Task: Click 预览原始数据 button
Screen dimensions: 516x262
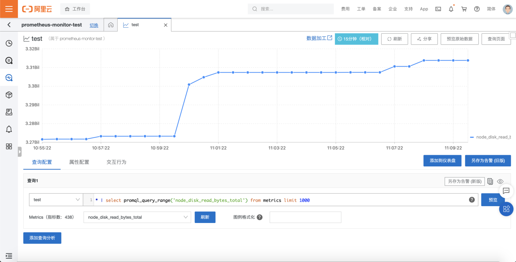Action: pyautogui.click(x=459, y=39)
